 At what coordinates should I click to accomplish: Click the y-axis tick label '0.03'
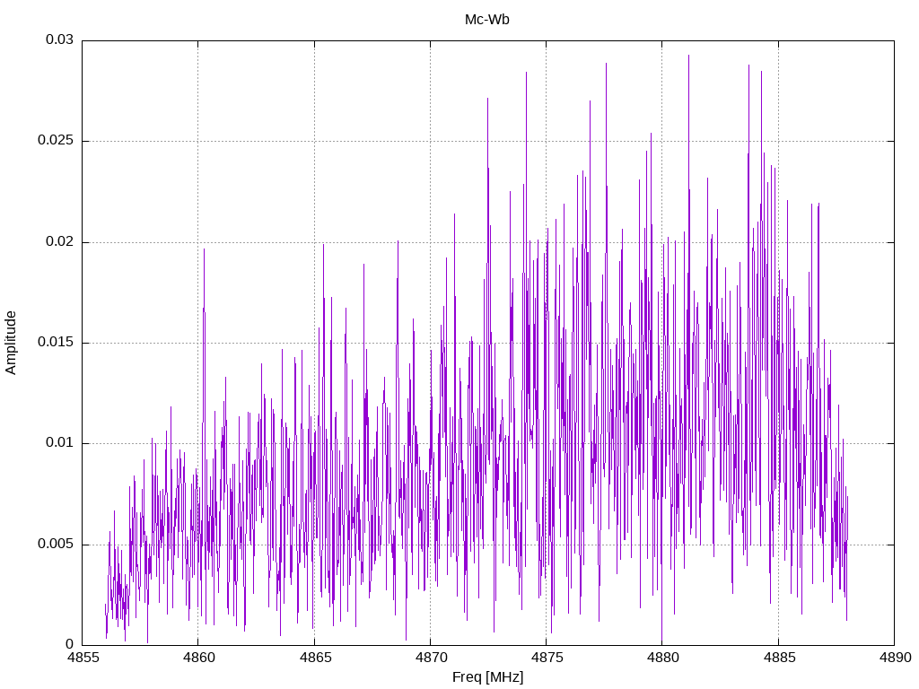(59, 39)
